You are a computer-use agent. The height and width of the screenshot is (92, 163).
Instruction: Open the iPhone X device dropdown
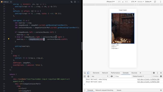click(x=111, y=2)
